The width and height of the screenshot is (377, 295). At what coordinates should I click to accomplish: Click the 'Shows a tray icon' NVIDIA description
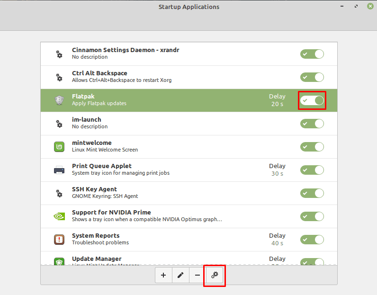(147, 220)
